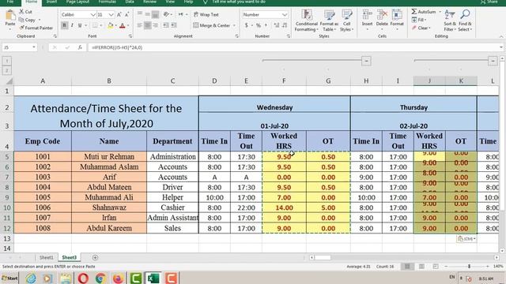The height and width of the screenshot is (284, 506).
Task: Open the Paste Options (Ctrl) dropdown
Action: [x=466, y=238]
